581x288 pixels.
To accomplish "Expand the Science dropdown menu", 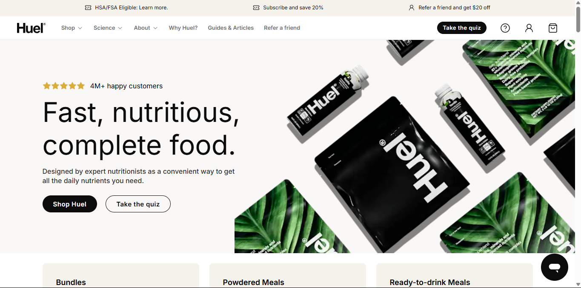I will (x=108, y=28).
